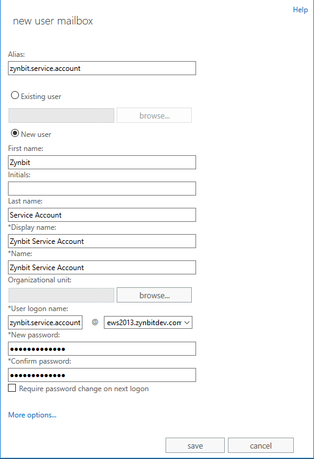Cancel the new user mailbox dialog
The height and width of the screenshot is (459, 314).
[x=261, y=446]
